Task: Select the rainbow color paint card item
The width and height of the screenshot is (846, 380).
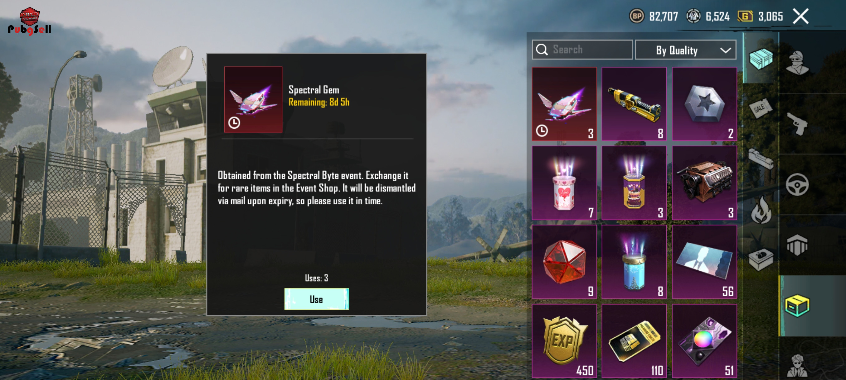Action: 704,341
